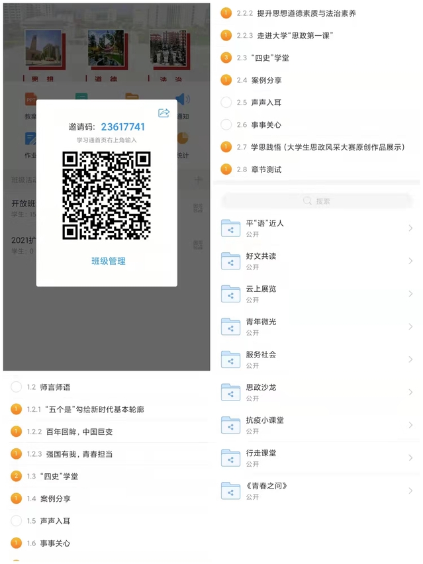
Task: Open 1.2.1 “五个是”勾绘新时代基本轮廓
Action: 85,409
